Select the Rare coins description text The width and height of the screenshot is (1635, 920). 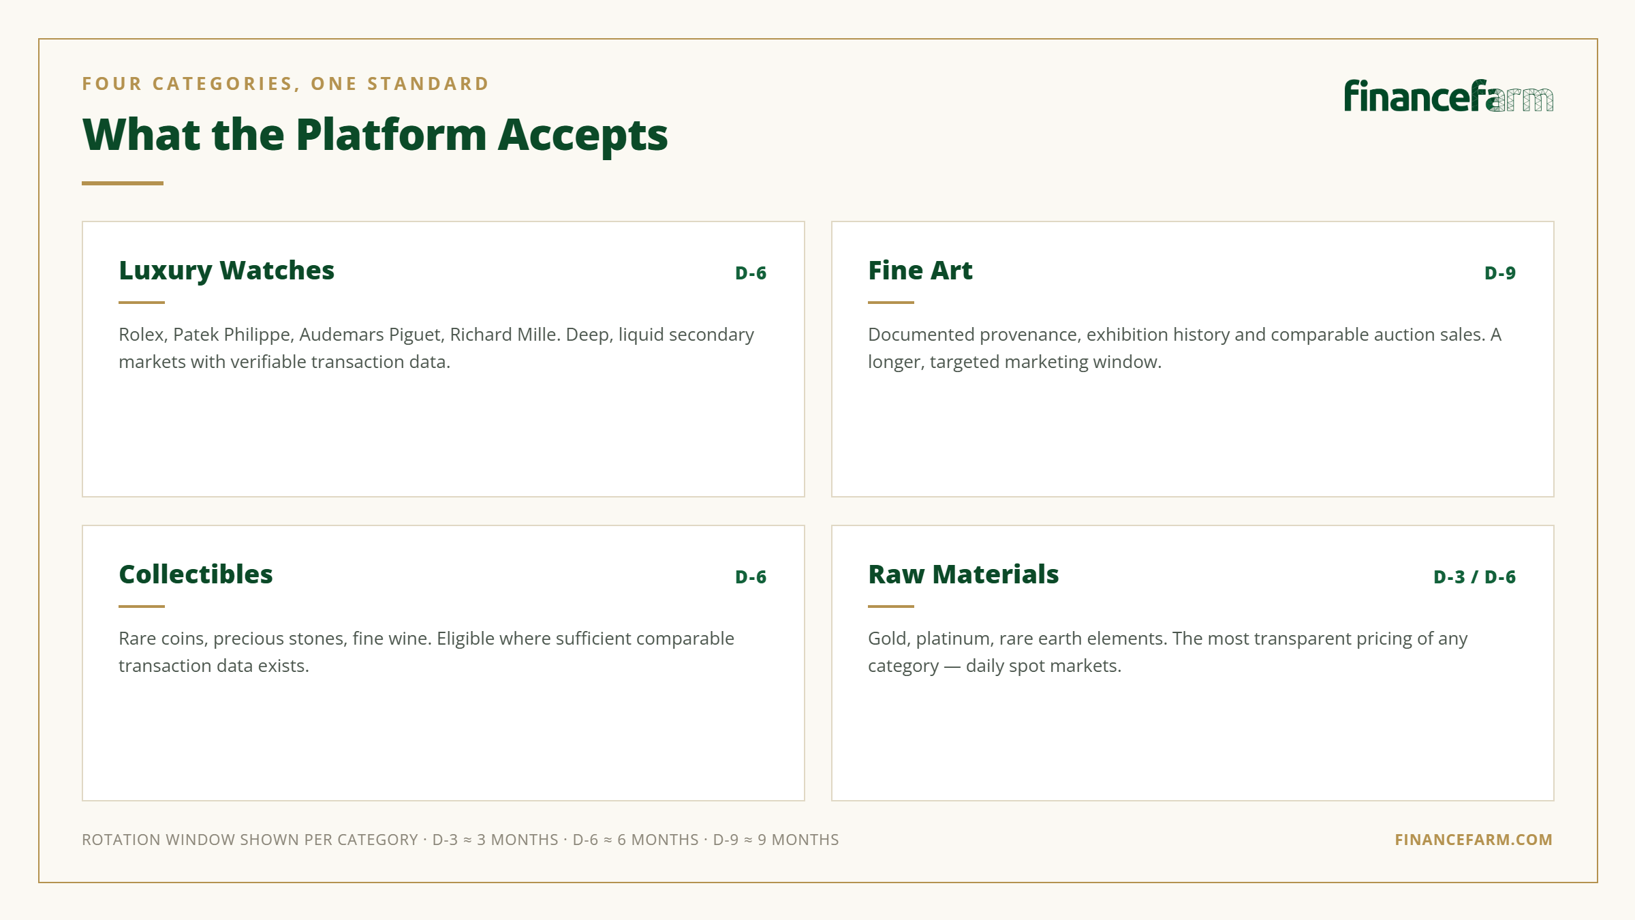coord(426,652)
